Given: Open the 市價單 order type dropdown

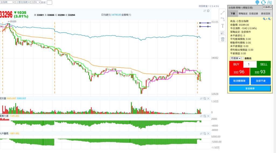Looking at the screenshot, I should 235,58.
